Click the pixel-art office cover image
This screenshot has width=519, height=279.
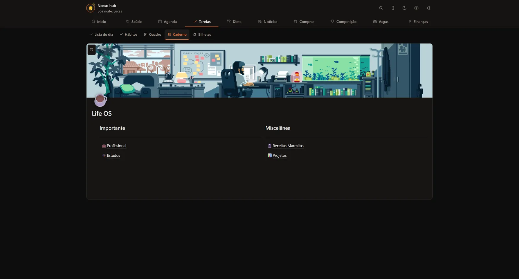pyautogui.click(x=259, y=70)
